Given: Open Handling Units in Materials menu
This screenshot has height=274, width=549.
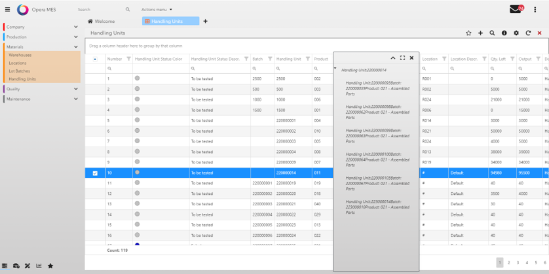Looking at the screenshot, I should point(22,79).
